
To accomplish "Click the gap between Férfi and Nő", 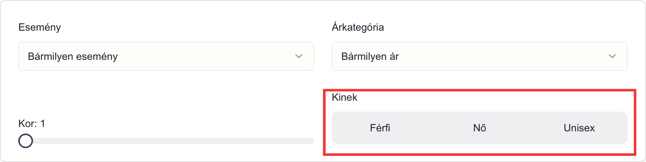I will (x=430, y=128).
